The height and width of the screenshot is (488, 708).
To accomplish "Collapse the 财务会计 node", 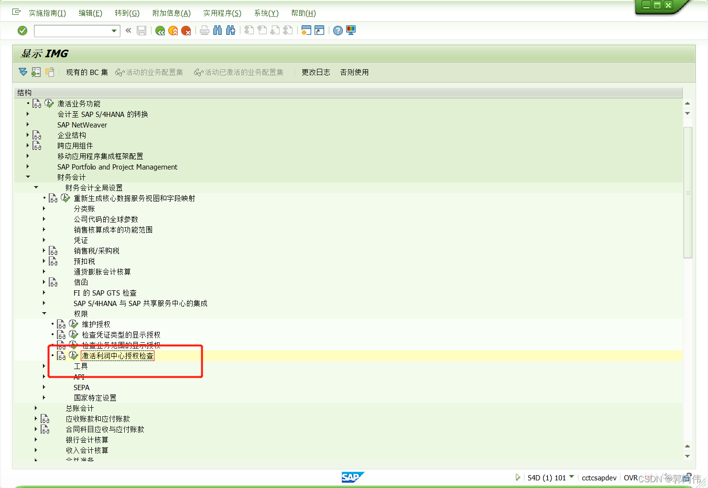I will (x=28, y=177).
